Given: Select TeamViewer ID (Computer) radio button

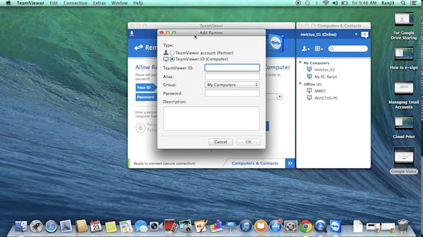Looking at the screenshot, I should (x=172, y=59).
